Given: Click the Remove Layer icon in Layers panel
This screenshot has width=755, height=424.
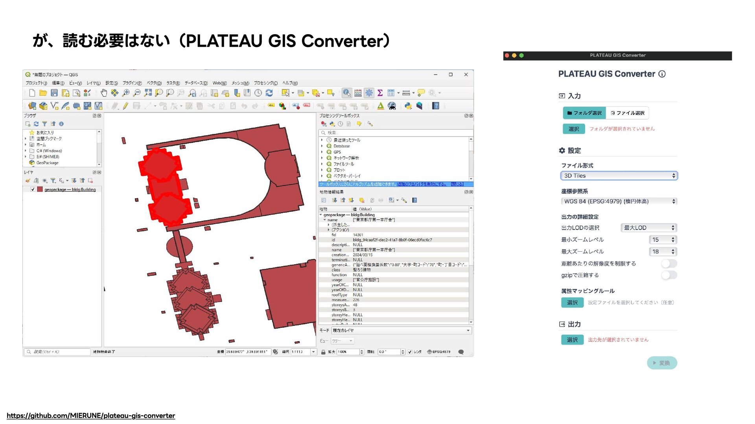Looking at the screenshot, I should point(90,181).
